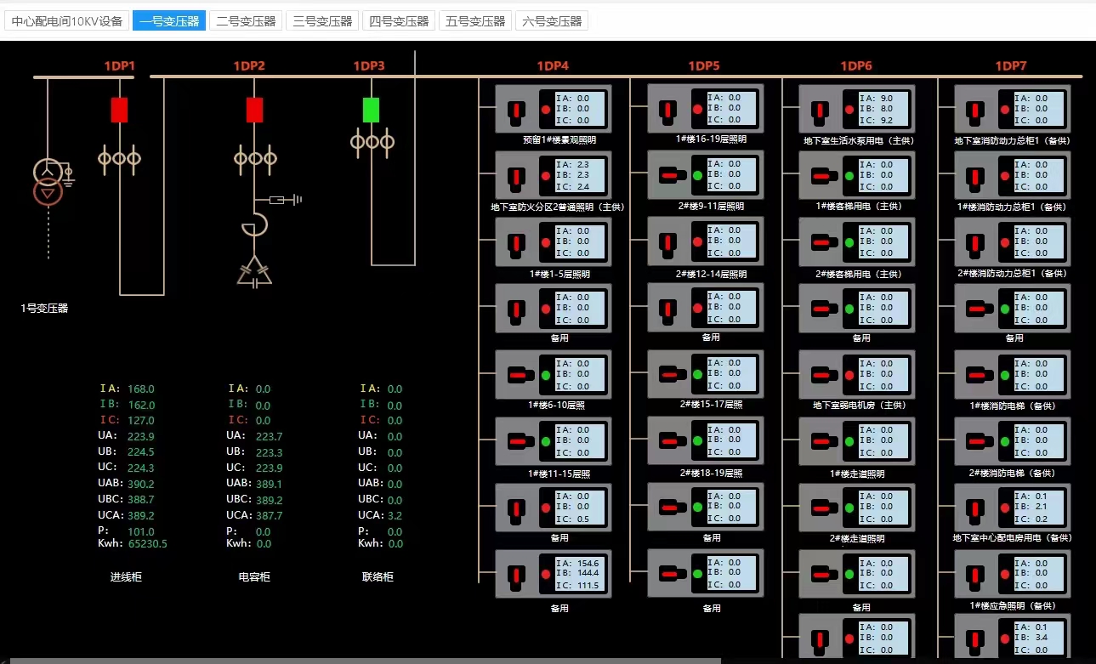
Task: Click the green 1DP3 tie breaker block
Action: click(371, 110)
